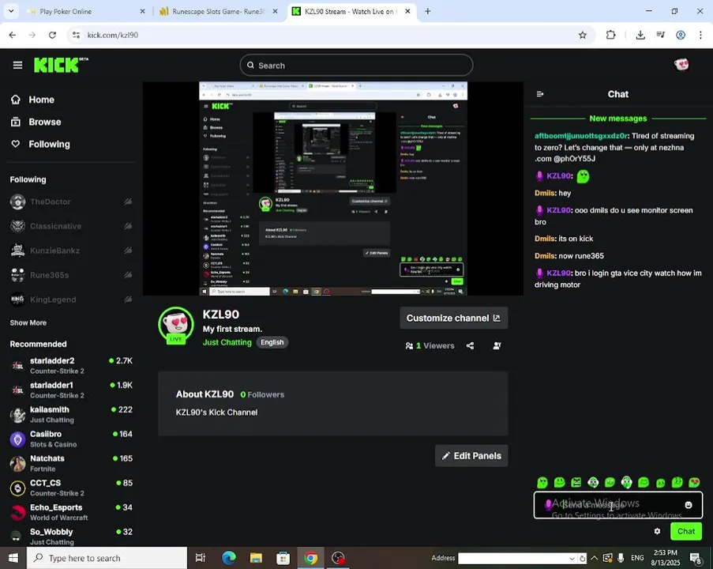Expand the Following list with Show More

pos(28,322)
